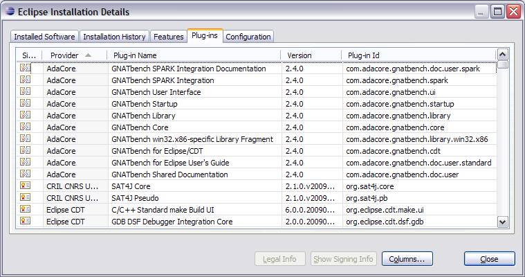Click certificate icon for GDB DSF Debugger Integration Core
Image resolution: width=525 pixels, height=277 pixels.
tap(25, 220)
